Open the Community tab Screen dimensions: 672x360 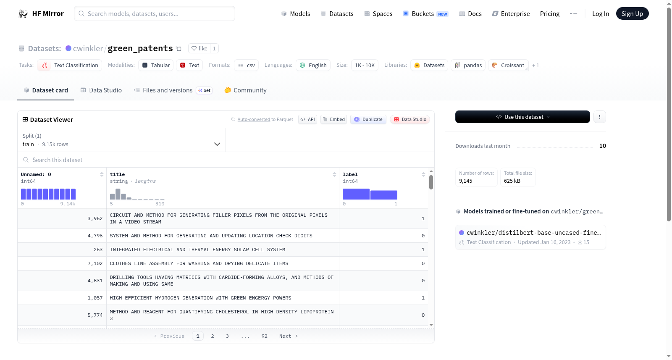coord(246,90)
